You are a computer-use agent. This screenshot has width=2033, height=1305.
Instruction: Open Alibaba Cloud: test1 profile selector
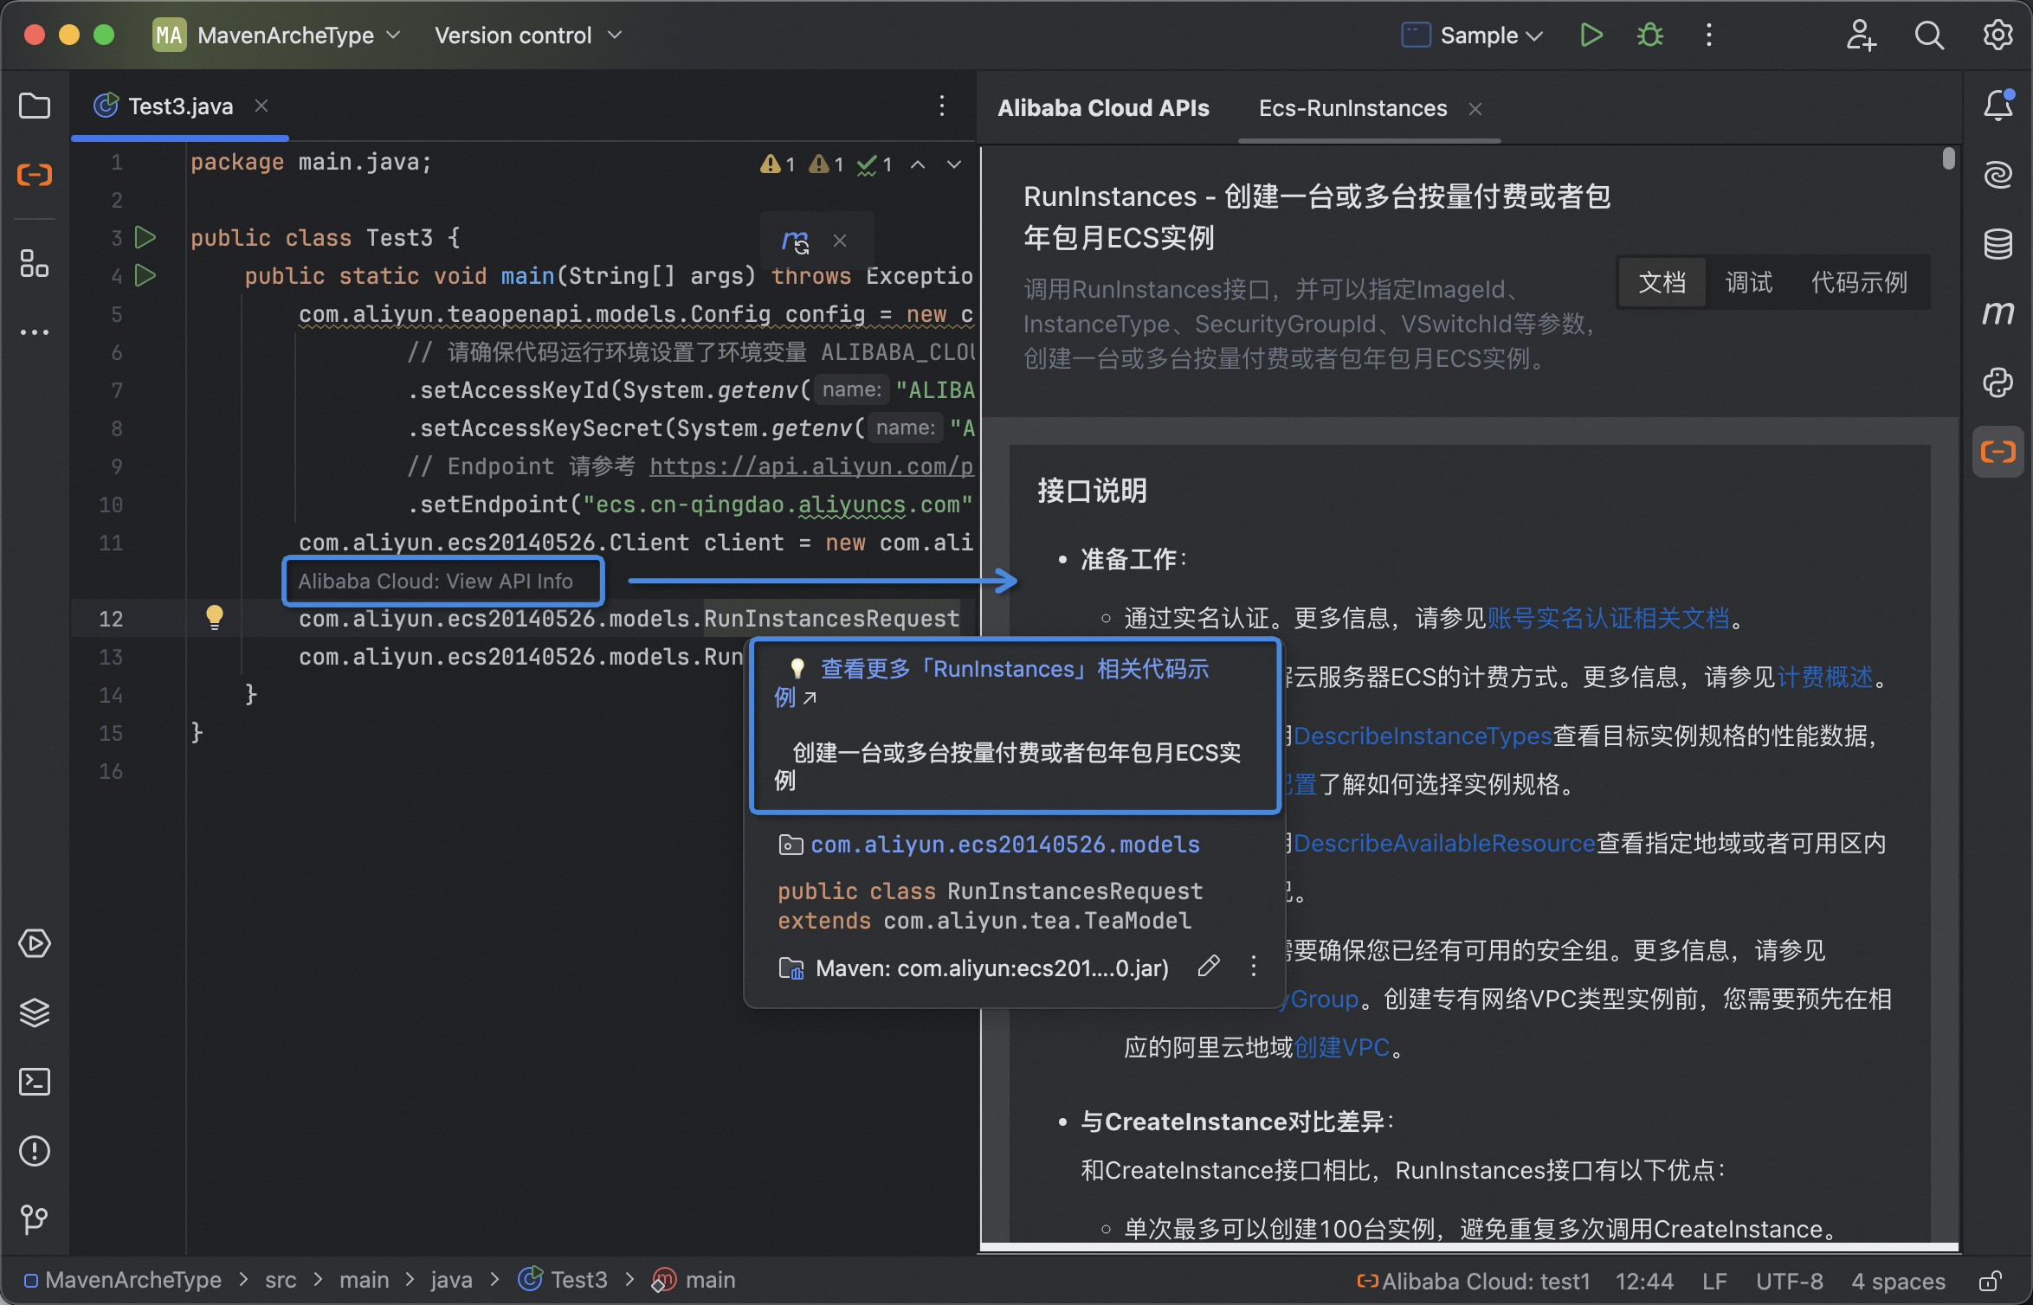[1474, 1282]
